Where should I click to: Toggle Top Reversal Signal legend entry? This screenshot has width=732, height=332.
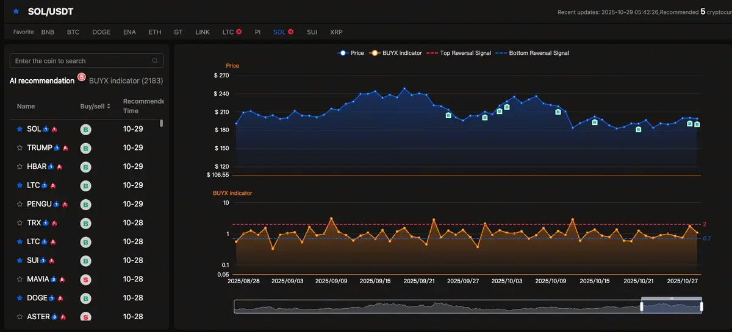click(x=459, y=53)
